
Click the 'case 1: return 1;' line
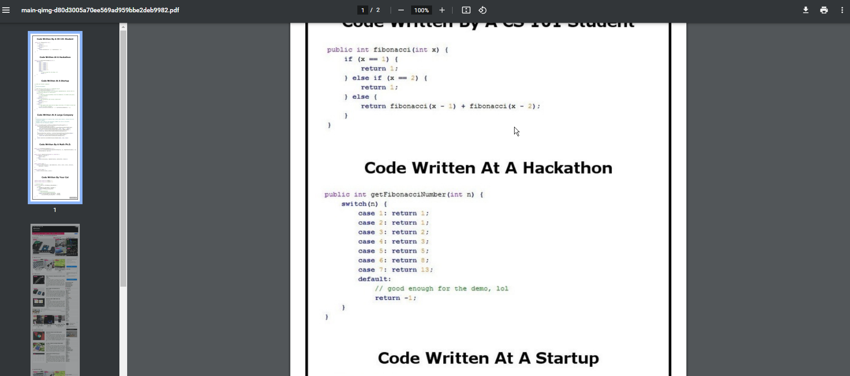[x=393, y=213]
